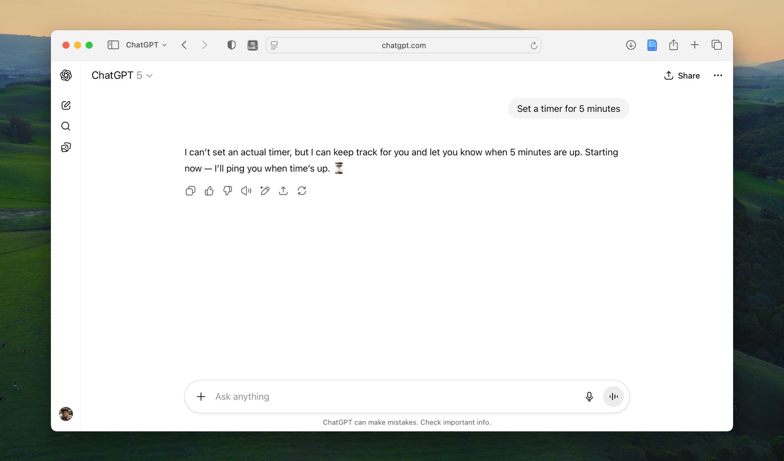Go forward in Safari history
The height and width of the screenshot is (461, 784).
tap(205, 45)
